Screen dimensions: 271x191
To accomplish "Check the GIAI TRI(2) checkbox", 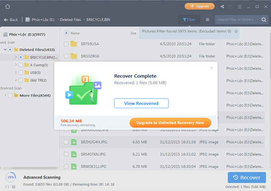I will (21, 80).
